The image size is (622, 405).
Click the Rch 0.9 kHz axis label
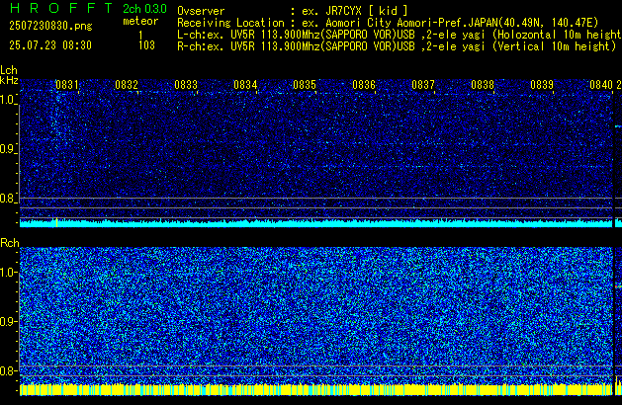coord(8,321)
